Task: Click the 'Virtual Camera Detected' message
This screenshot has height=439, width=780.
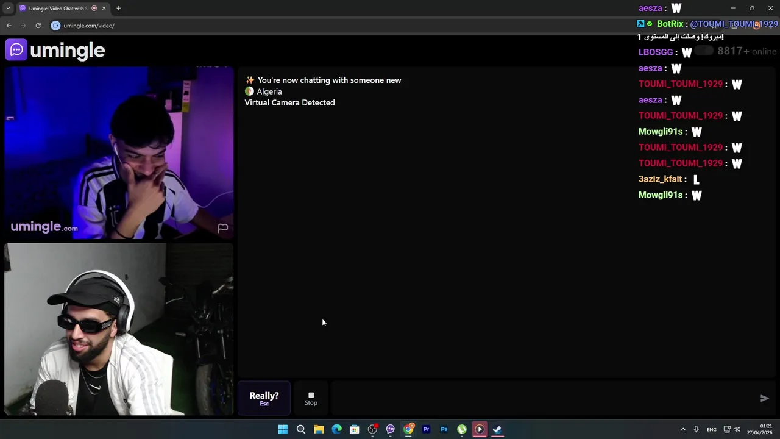Action: [x=289, y=102]
